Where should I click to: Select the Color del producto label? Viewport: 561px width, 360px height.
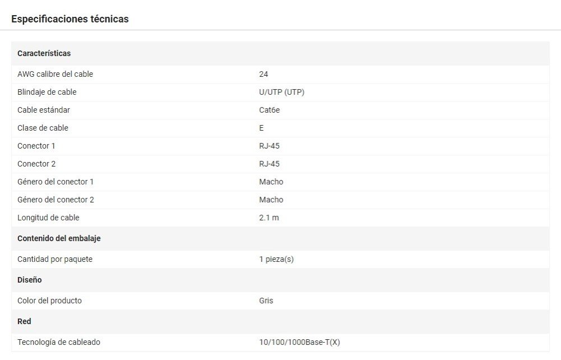tap(49, 301)
